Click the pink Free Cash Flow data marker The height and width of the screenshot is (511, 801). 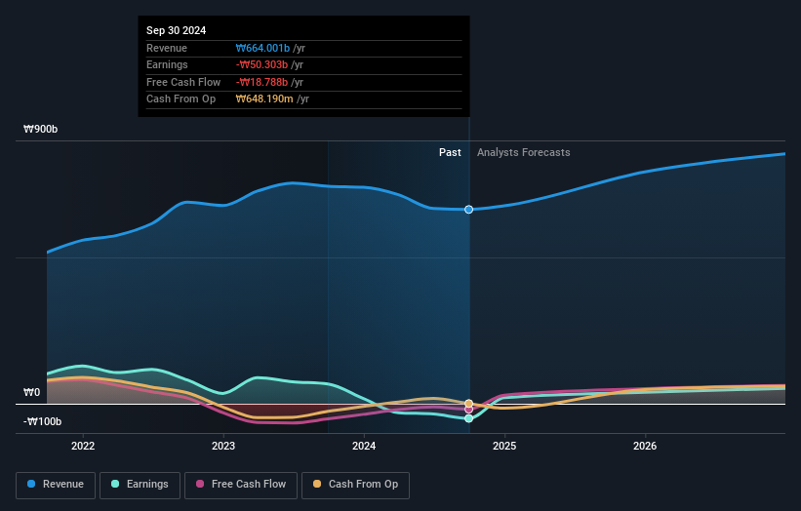click(x=469, y=410)
